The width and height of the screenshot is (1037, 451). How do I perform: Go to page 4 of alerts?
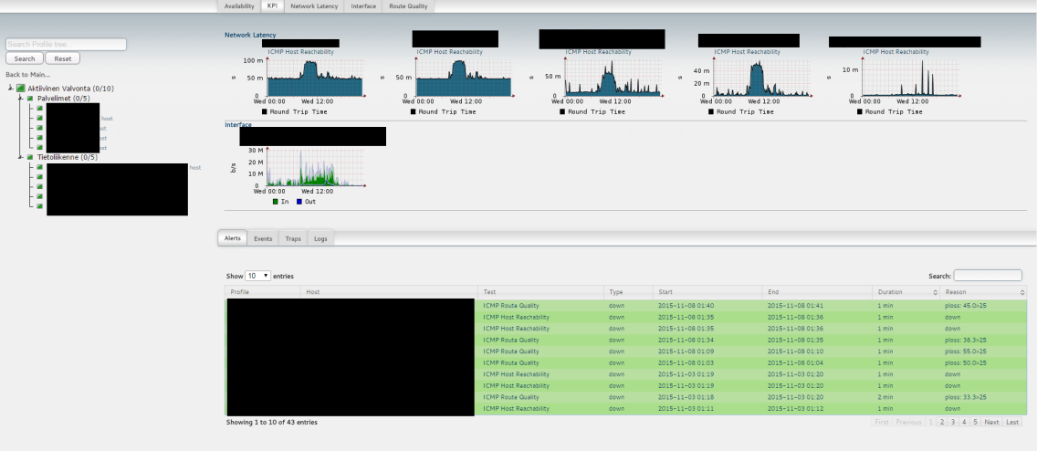[964, 422]
